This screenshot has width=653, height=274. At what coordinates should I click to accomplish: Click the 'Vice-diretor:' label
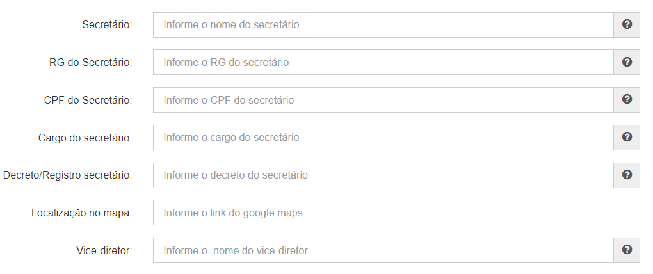click(104, 251)
